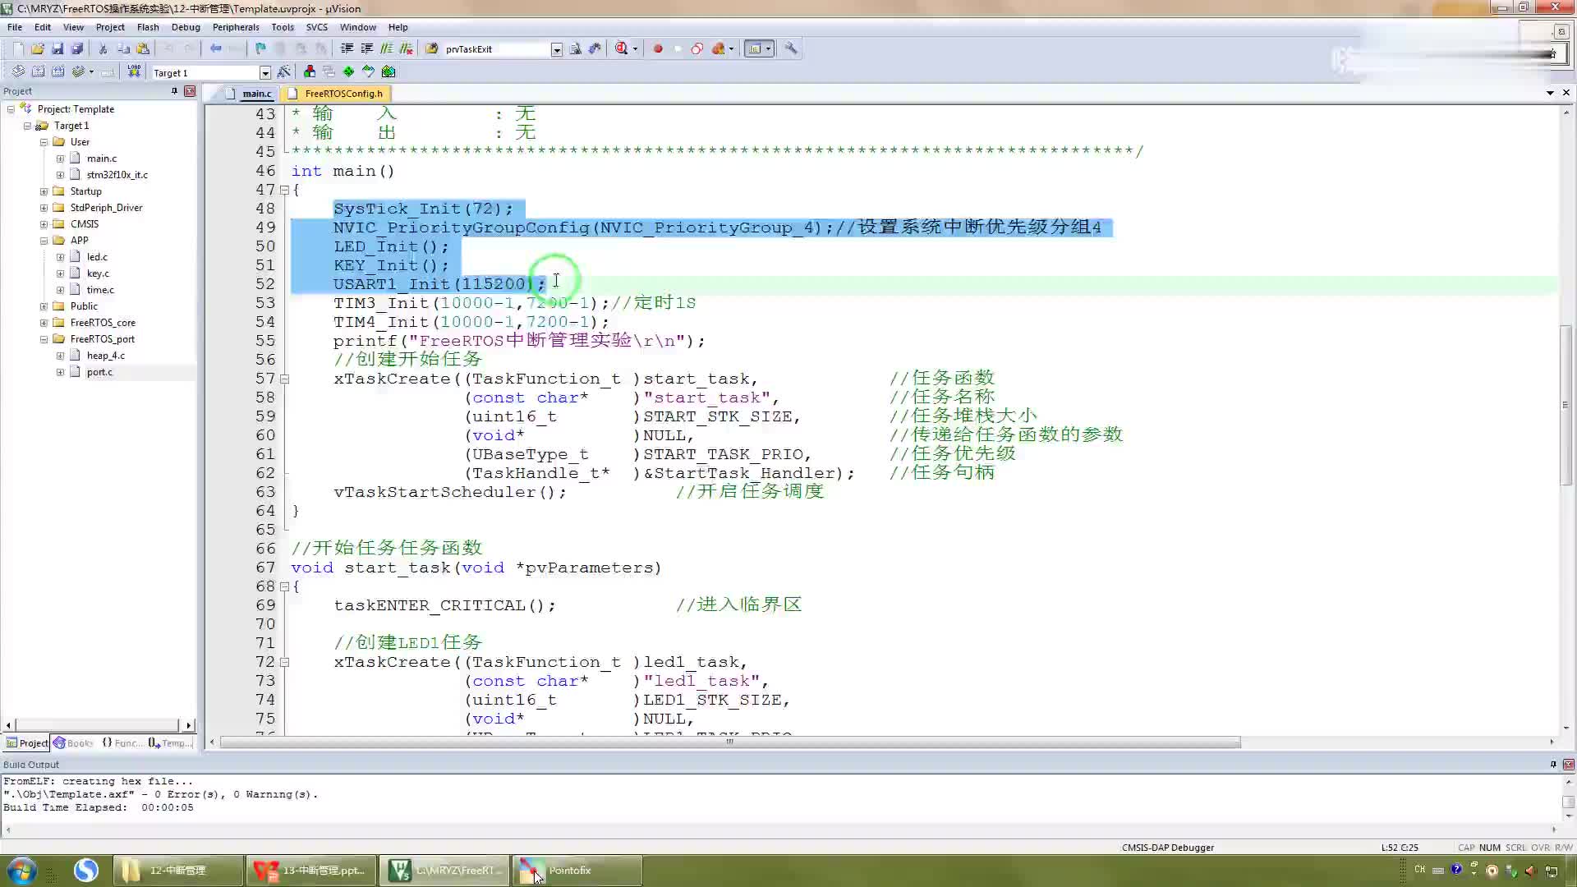1577x887 pixels.
Task: Comment out the selected code lines
Action: (x=387, y=48)
